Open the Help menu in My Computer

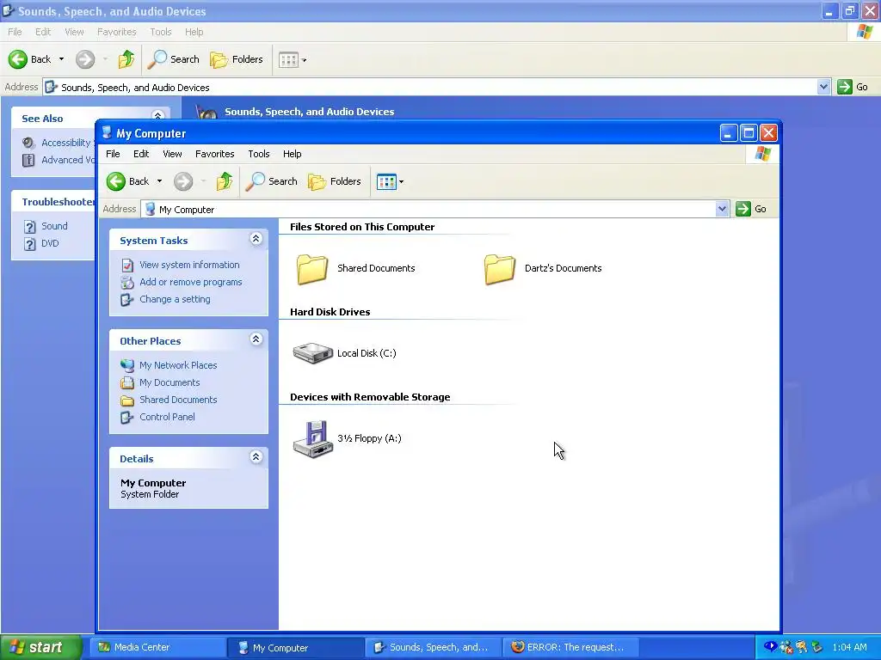tap(293, 154)
